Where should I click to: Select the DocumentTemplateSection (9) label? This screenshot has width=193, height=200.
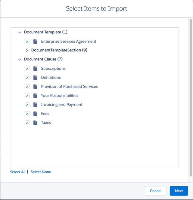pos(59,50)
